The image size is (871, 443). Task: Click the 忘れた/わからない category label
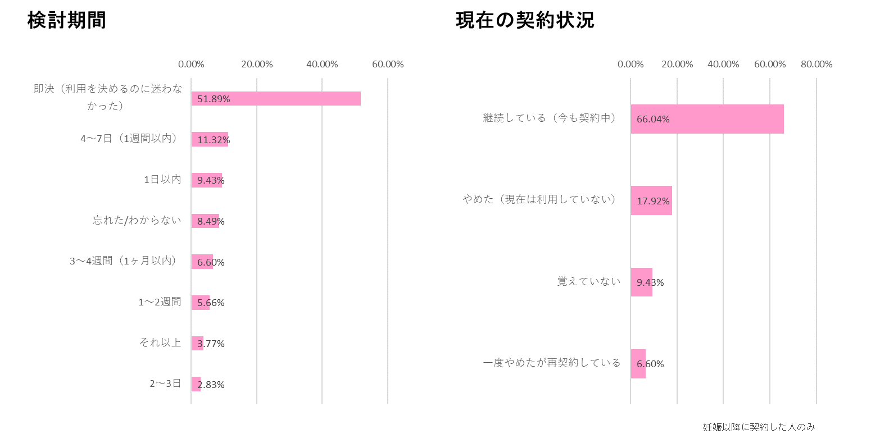tap(137, 220)
